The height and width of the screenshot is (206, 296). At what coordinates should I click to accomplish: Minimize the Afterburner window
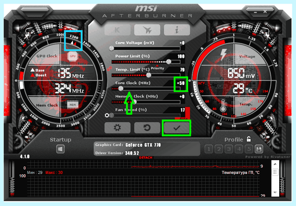(256, 12)
